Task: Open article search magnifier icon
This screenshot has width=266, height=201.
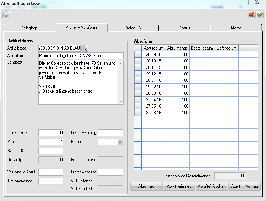Action: (x=85, y=48)
